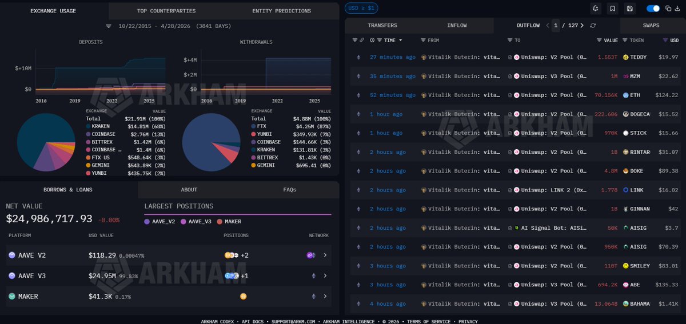
Task: Switch to the Entity Predictions tab
Action: click(281, 11)
